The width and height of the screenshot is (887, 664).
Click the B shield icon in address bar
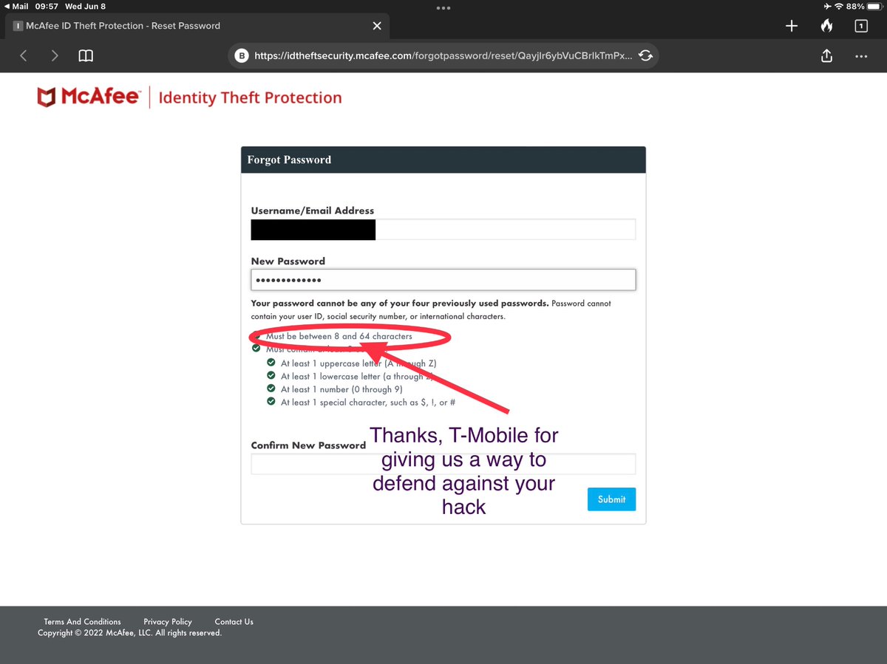[241, 55]
